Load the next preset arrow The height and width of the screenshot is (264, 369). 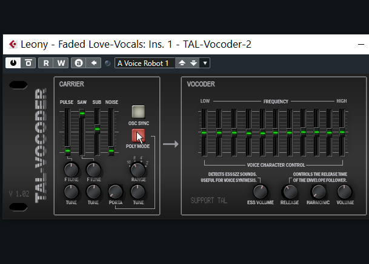(193, 63)
